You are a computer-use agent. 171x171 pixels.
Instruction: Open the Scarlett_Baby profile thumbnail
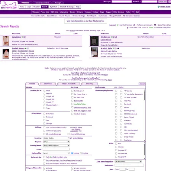coord(94,52)
